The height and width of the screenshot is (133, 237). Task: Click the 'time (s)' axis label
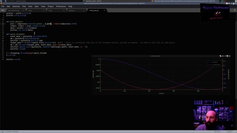coord(161,93)
